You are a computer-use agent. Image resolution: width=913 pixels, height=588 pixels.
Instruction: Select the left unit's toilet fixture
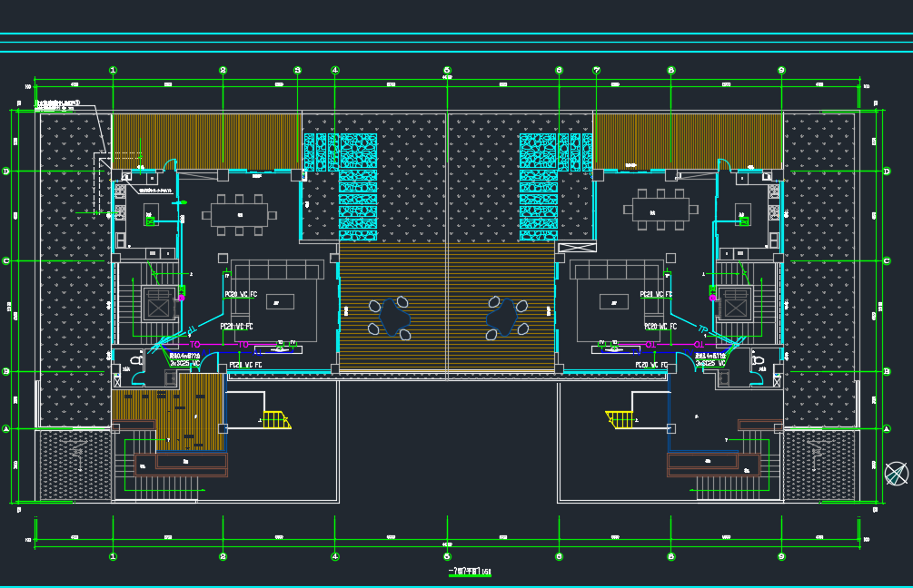[137, 359]
